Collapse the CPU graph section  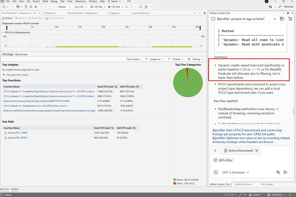tap(3, 33)
